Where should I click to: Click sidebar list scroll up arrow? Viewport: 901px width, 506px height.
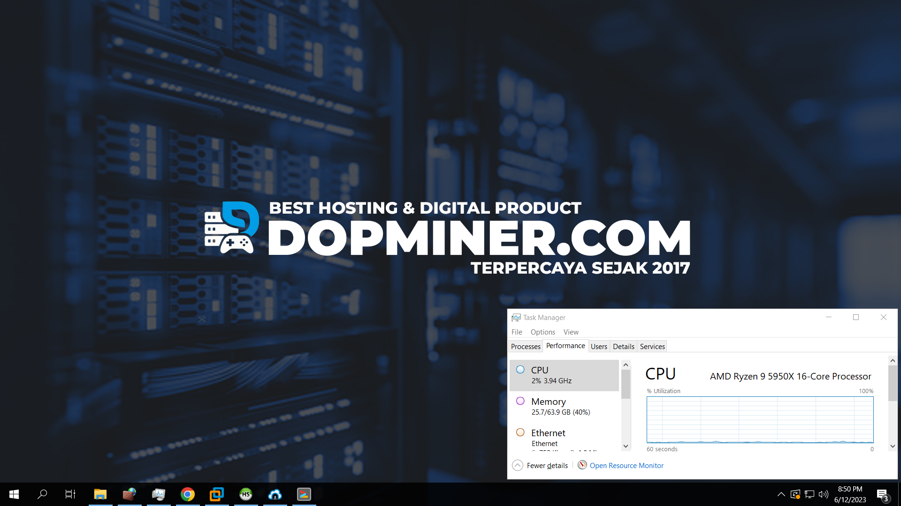[x=626, y=365]
